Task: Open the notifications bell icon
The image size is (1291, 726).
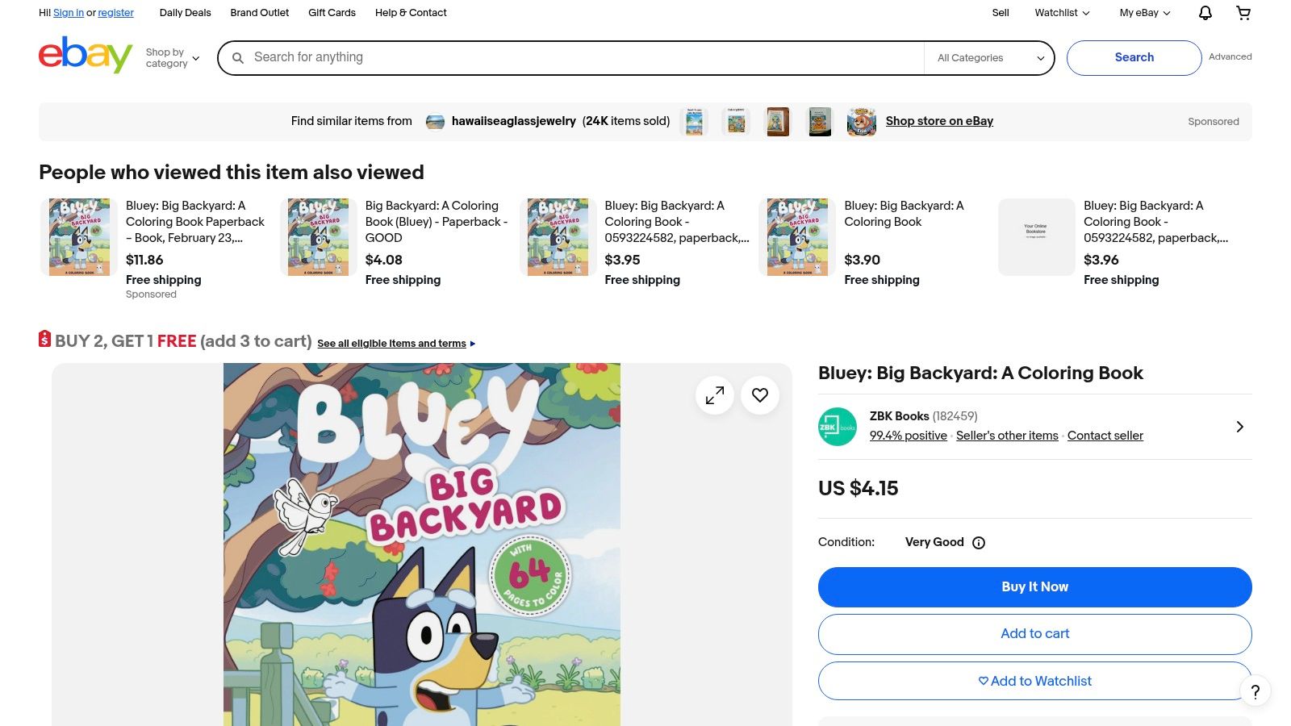Action: 1205,13
